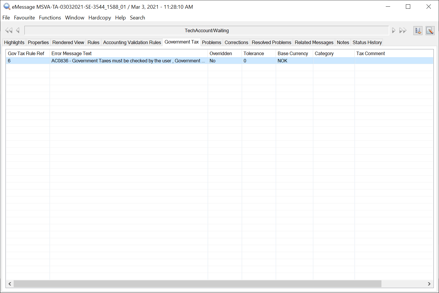Navigate to first message using double-left arrow icon
The image size is (439, 293).
(8, 30)
